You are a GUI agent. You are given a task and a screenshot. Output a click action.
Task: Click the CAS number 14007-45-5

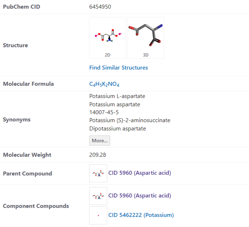(104, 112)
